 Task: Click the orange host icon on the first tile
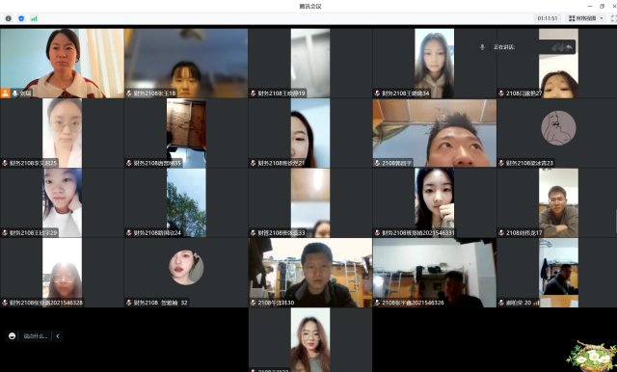[5, 93]
